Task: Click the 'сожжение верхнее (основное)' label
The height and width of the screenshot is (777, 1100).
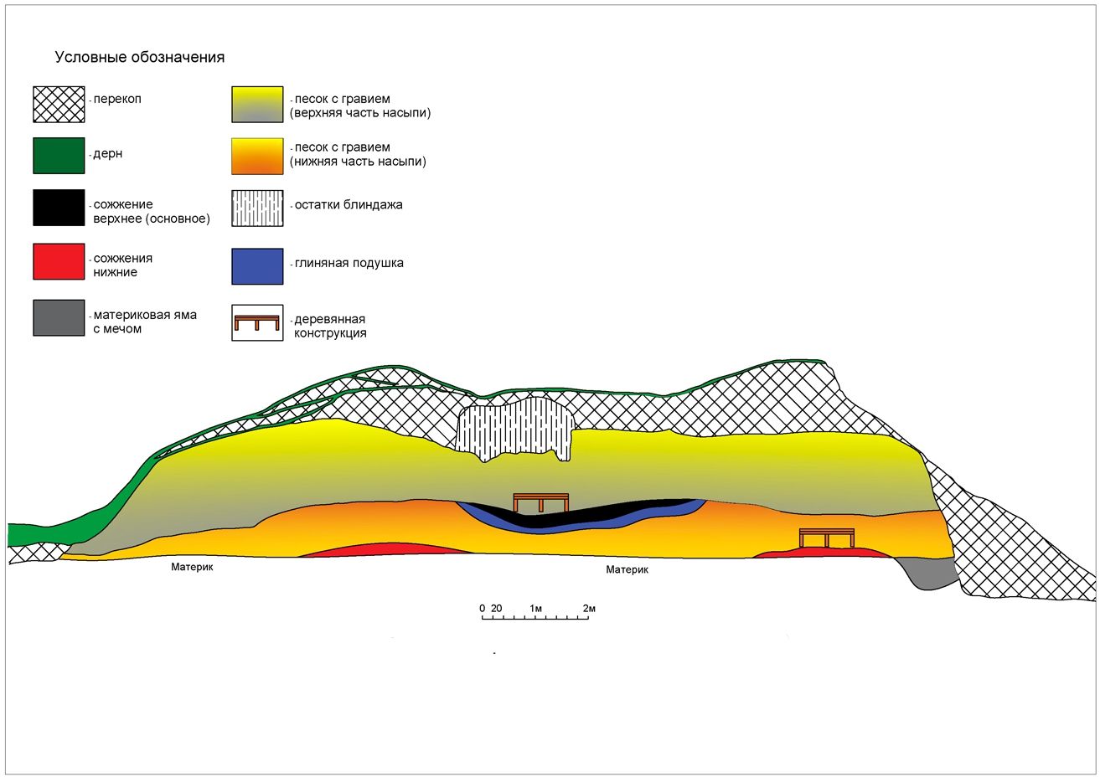Action: (x=152, y=212)
